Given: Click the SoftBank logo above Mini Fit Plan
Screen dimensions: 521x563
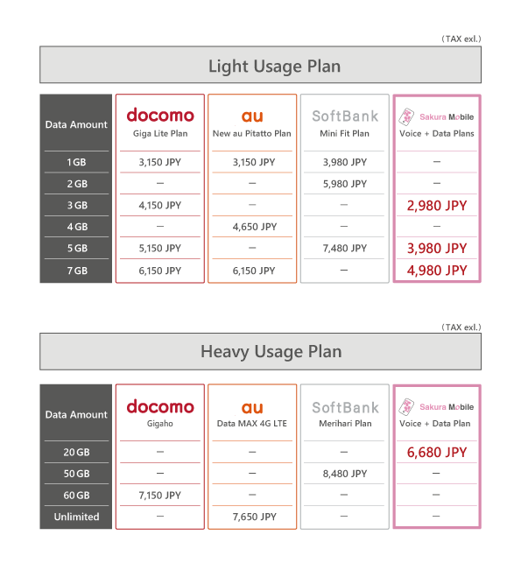Looking at the screenshot, I should pos(345,116).
